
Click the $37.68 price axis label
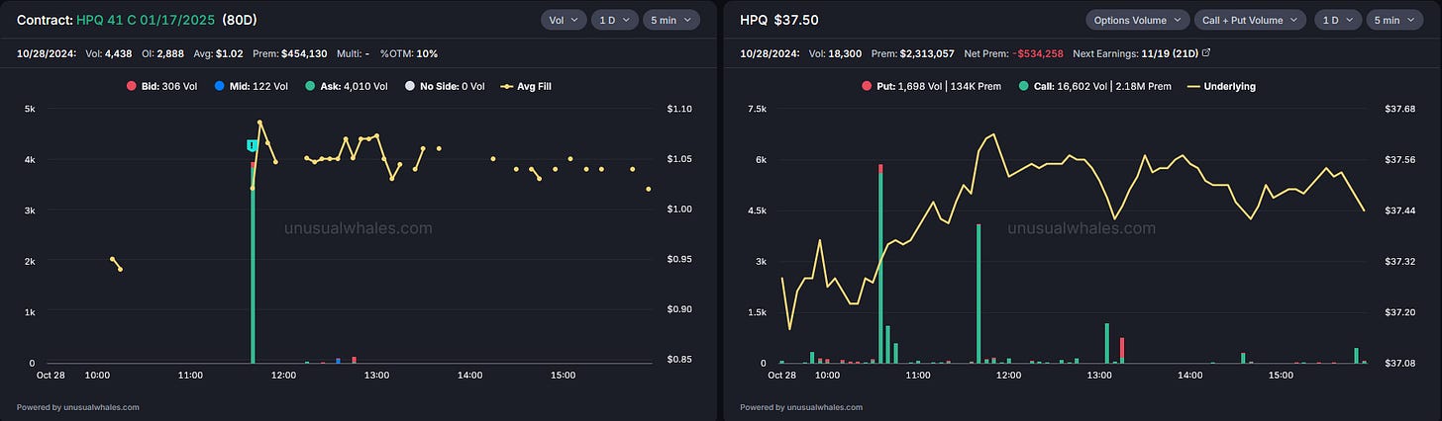1400,109
